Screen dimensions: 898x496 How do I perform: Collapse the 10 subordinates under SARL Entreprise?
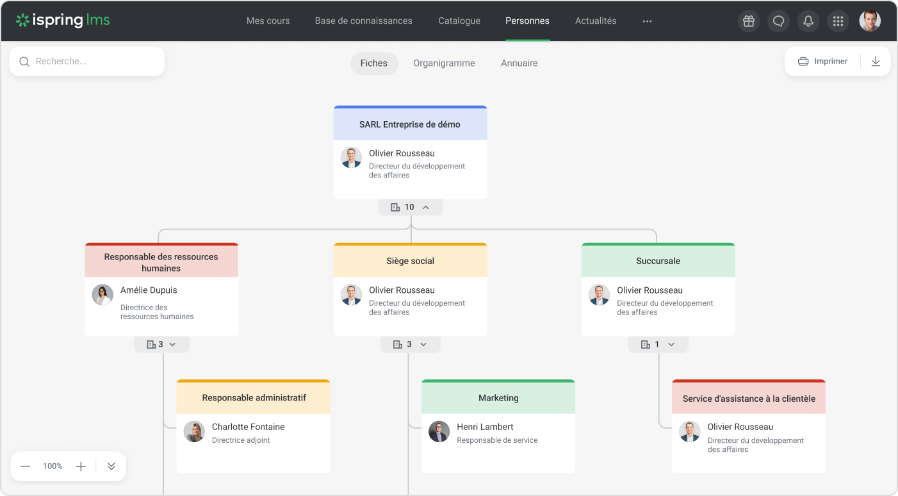[x=411, y=206]
